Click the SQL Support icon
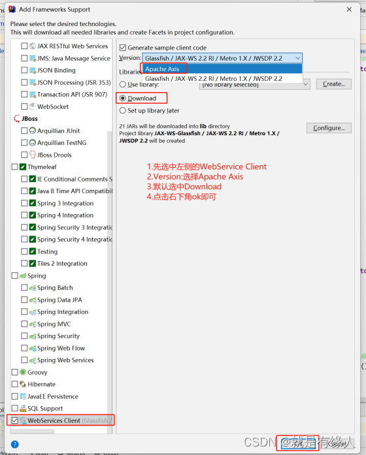 point(23,408)
